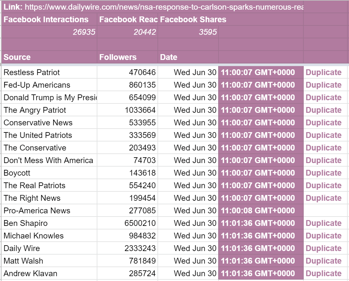Select the Boycott cell
The image size is (349, 281).
tap(49, 173)
